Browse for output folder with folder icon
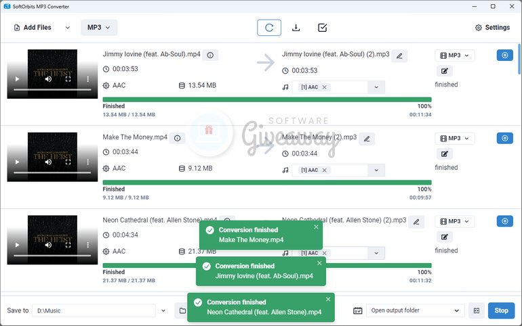The height and width of the screenshot is (326, 522). tap(182, 310)
